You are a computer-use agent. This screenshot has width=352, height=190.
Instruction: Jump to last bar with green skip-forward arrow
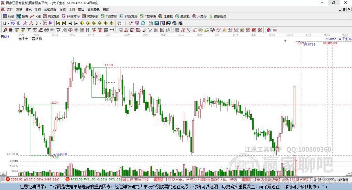click(64, 23)
